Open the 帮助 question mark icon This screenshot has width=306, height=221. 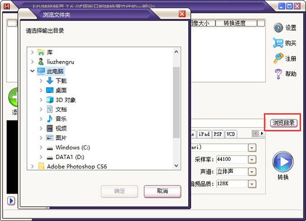click(x=278, y=74)
